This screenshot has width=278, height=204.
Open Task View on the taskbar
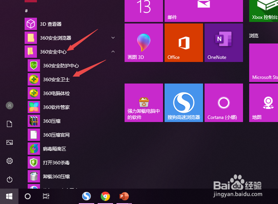(46, 196)
